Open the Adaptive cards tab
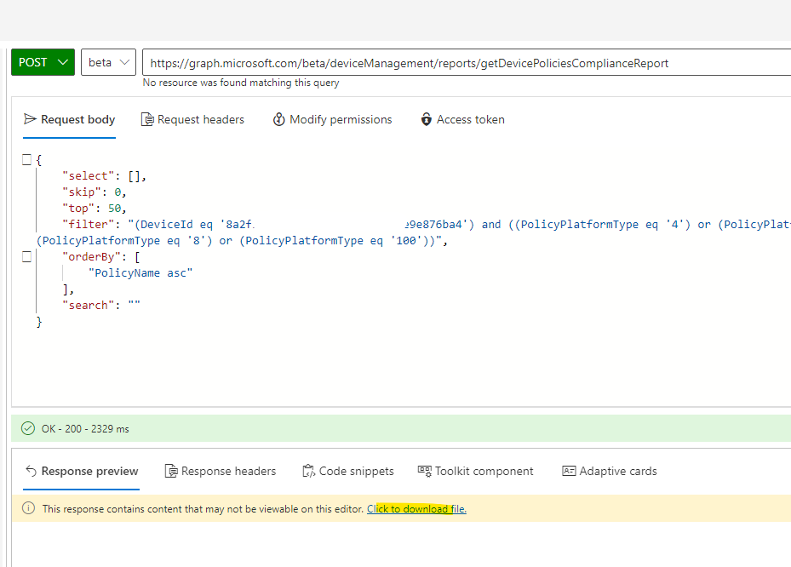 (x=610, y=471)
